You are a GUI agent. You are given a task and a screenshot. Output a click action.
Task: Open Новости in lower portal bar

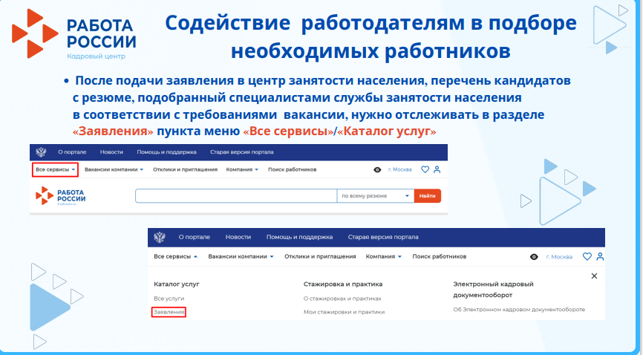click(238, 237)
